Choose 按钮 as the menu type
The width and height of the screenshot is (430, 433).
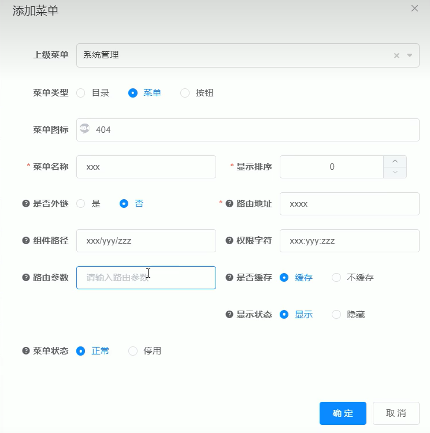(185, 92)
